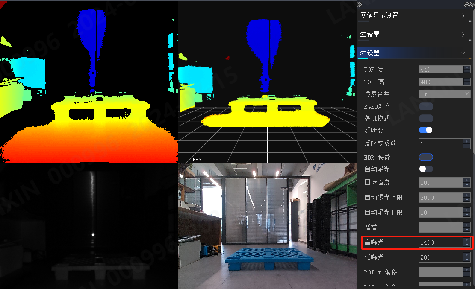Increase TOF 宽 with its plus button
This screenshot has height=289, width=475.
point(467,67)
